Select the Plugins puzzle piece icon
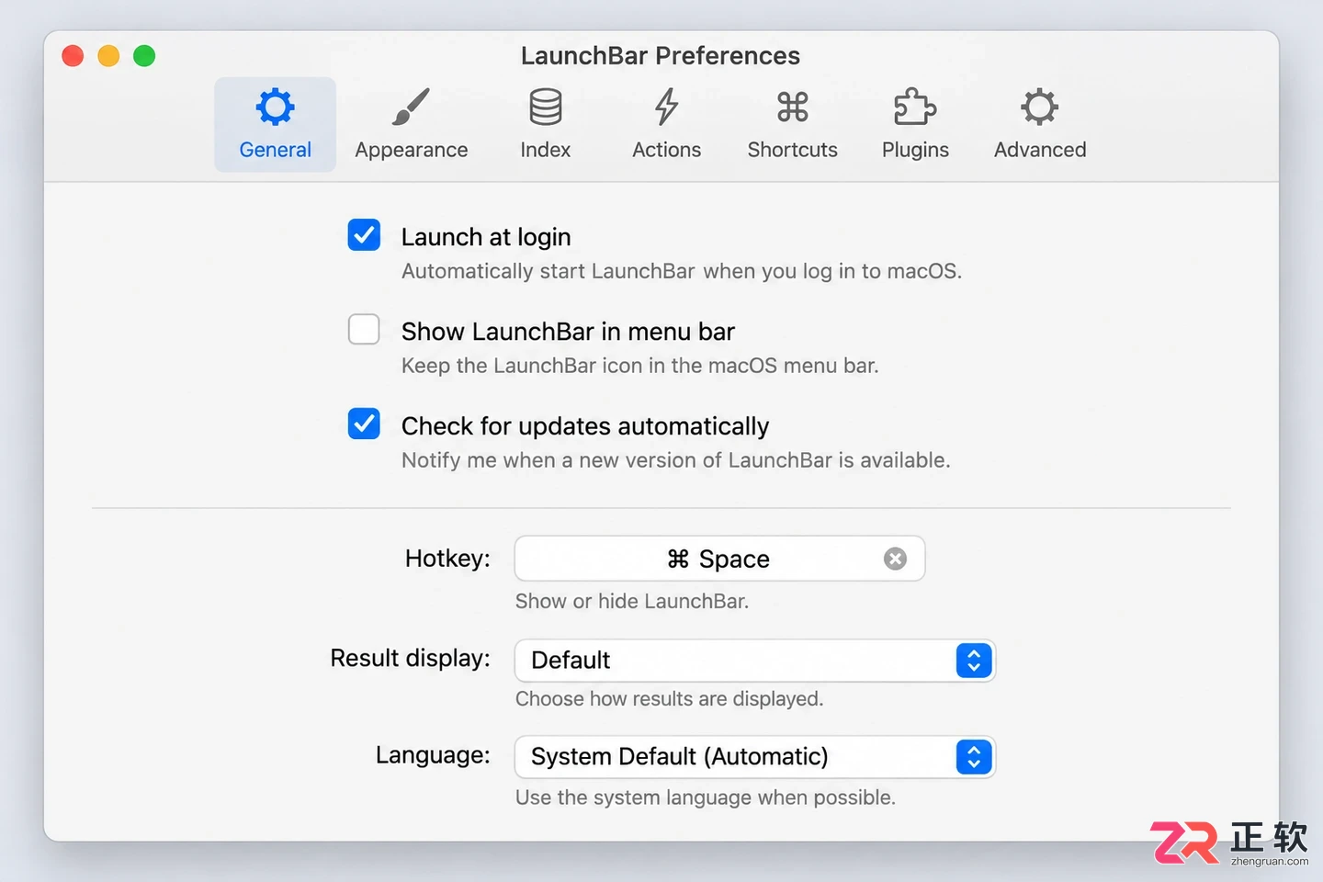Viewport: 1323px width, 882px height. coord(915,107)
